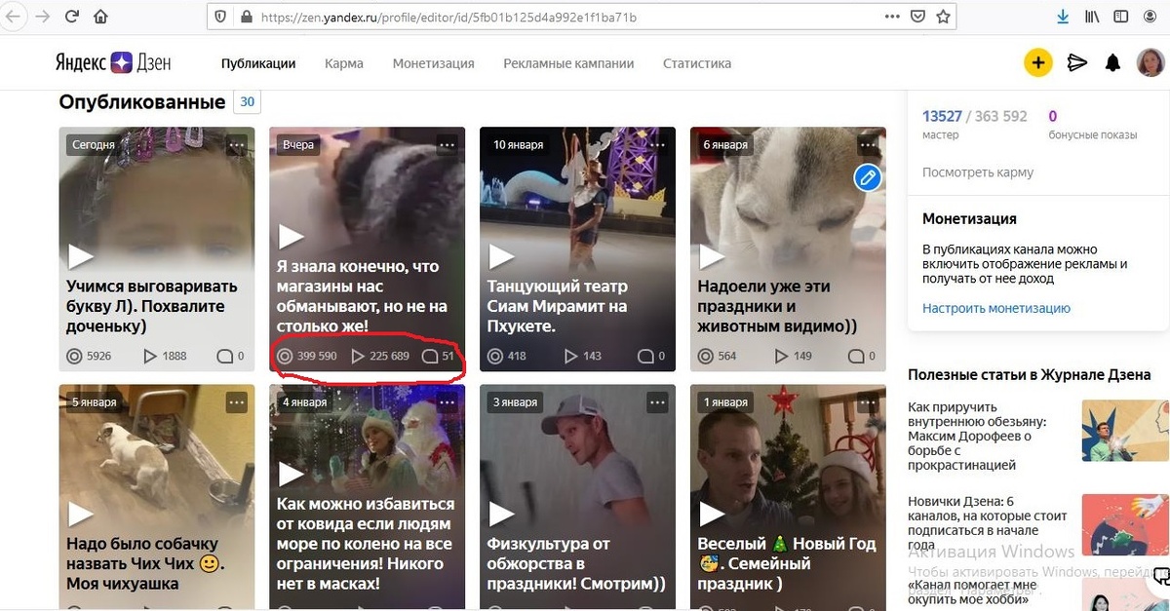Click views count 399 590
This screenshot has height=611, width=1170.
point(307,356)
